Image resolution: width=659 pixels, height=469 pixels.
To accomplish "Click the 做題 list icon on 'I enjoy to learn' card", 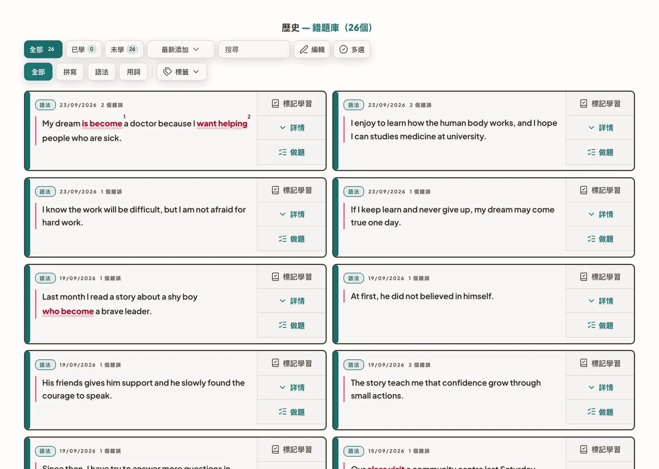I will point(591,152).
